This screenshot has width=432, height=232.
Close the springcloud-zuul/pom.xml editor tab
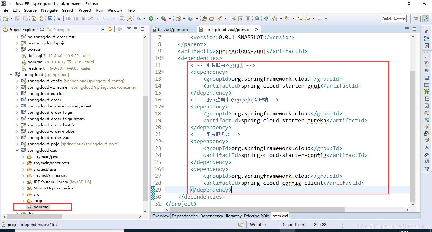(x=257, y=29)
